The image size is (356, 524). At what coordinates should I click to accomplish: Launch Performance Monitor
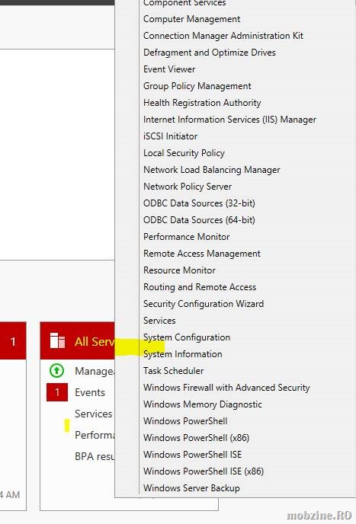[186, 237]
